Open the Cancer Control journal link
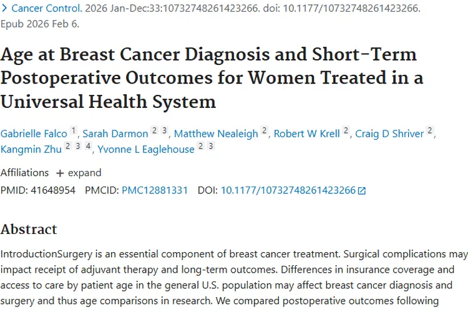Viewport: 468px width, 312px height. click(46, 9)
